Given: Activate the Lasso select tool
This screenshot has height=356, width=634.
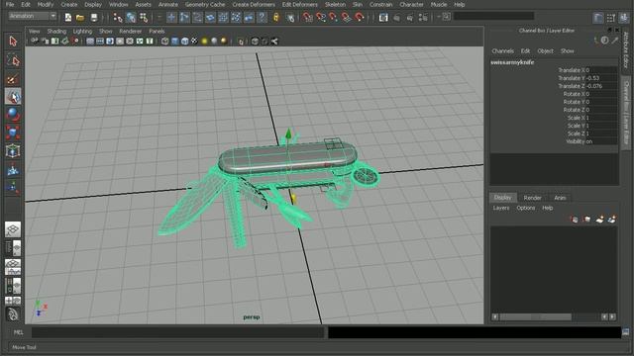Looking at the screenshot, I should click(x=13, y=60).
